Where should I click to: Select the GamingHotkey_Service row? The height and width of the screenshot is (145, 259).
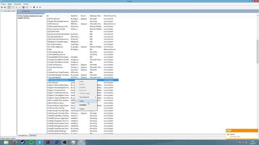tap(82, 54)
